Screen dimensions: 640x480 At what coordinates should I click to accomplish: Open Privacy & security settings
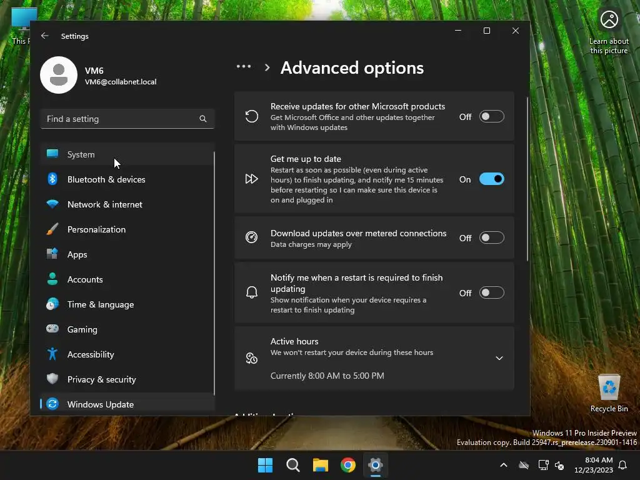pos(127,379)
